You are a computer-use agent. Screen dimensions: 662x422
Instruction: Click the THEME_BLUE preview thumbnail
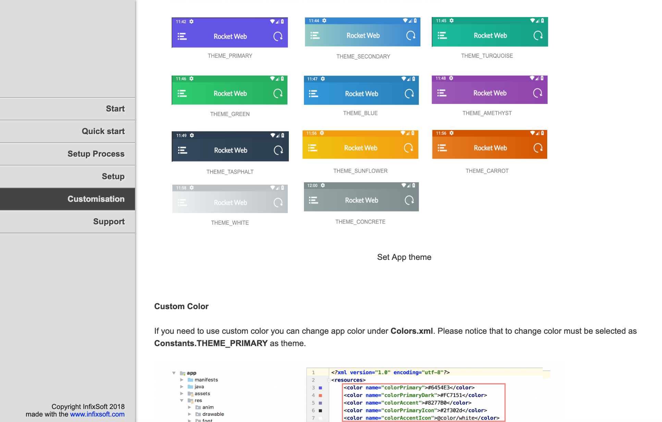coord(361,90)
